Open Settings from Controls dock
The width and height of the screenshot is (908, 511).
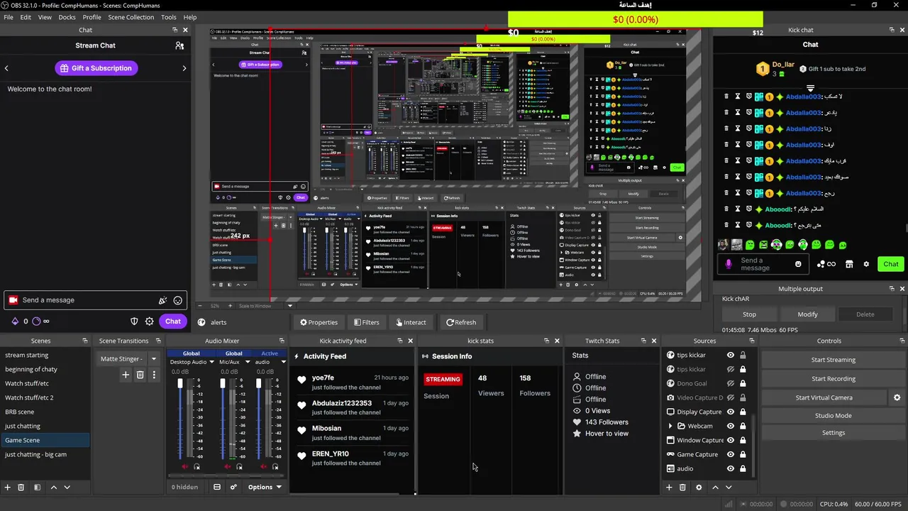pyautogui.click(x=833, y=432)
